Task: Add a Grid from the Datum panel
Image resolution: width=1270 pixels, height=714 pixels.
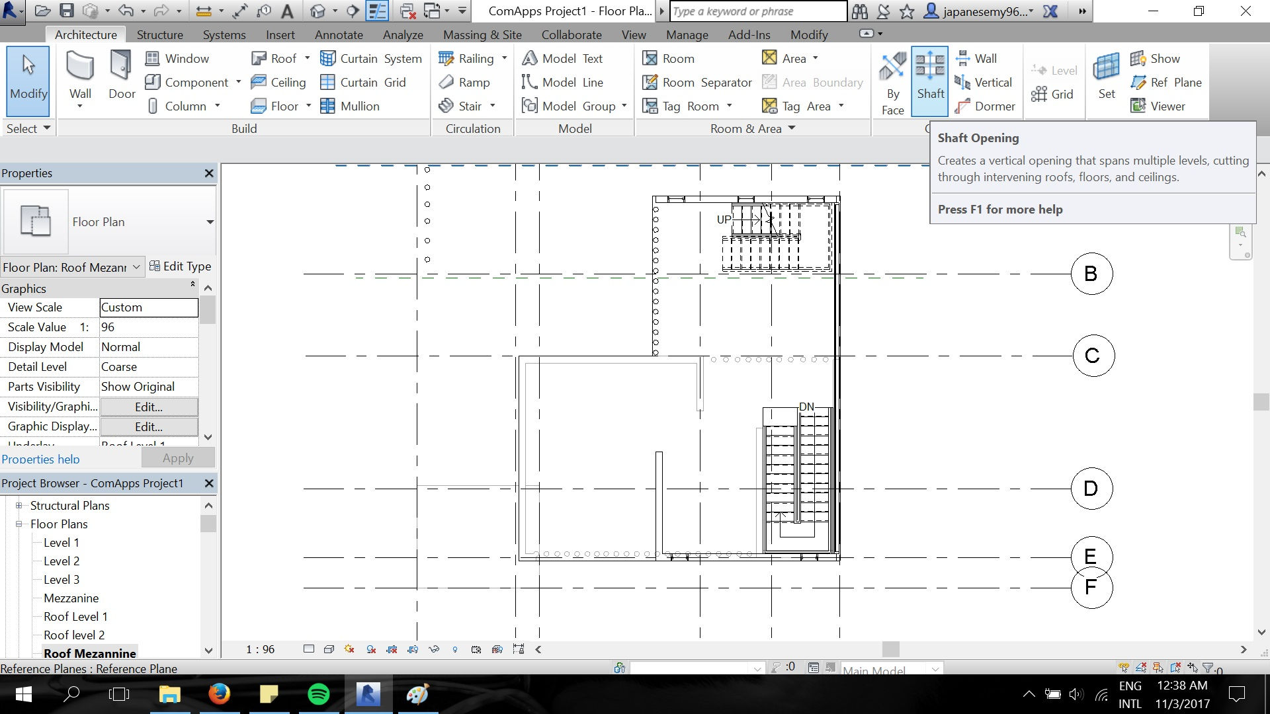Action: tap(1052, 94)
